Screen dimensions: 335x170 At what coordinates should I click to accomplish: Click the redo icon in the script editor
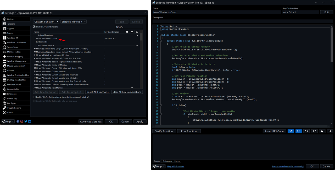click(314, 131)
